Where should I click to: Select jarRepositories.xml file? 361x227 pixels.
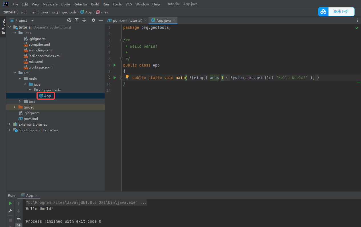(44, 56)
